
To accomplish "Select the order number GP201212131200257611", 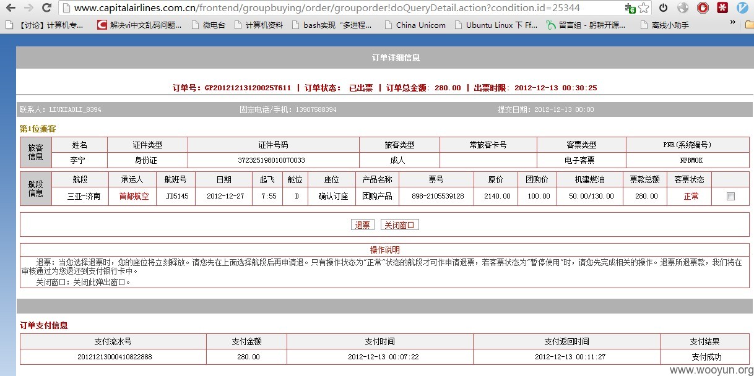I will tap(248, 88).
